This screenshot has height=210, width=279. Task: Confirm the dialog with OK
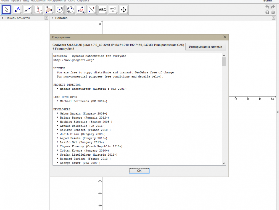point(139,171)
